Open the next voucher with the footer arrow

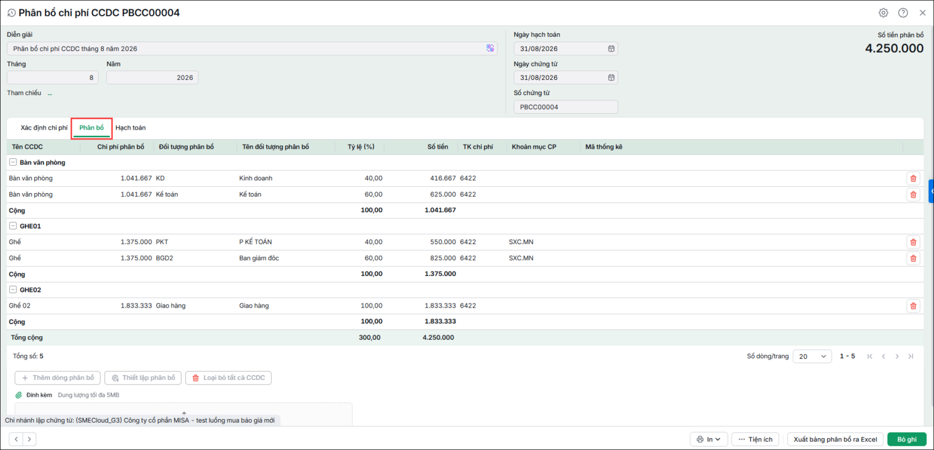[29, 439]
